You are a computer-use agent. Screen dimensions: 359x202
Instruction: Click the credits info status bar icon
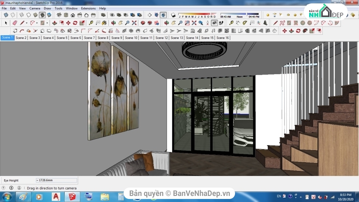coord(11,188)
